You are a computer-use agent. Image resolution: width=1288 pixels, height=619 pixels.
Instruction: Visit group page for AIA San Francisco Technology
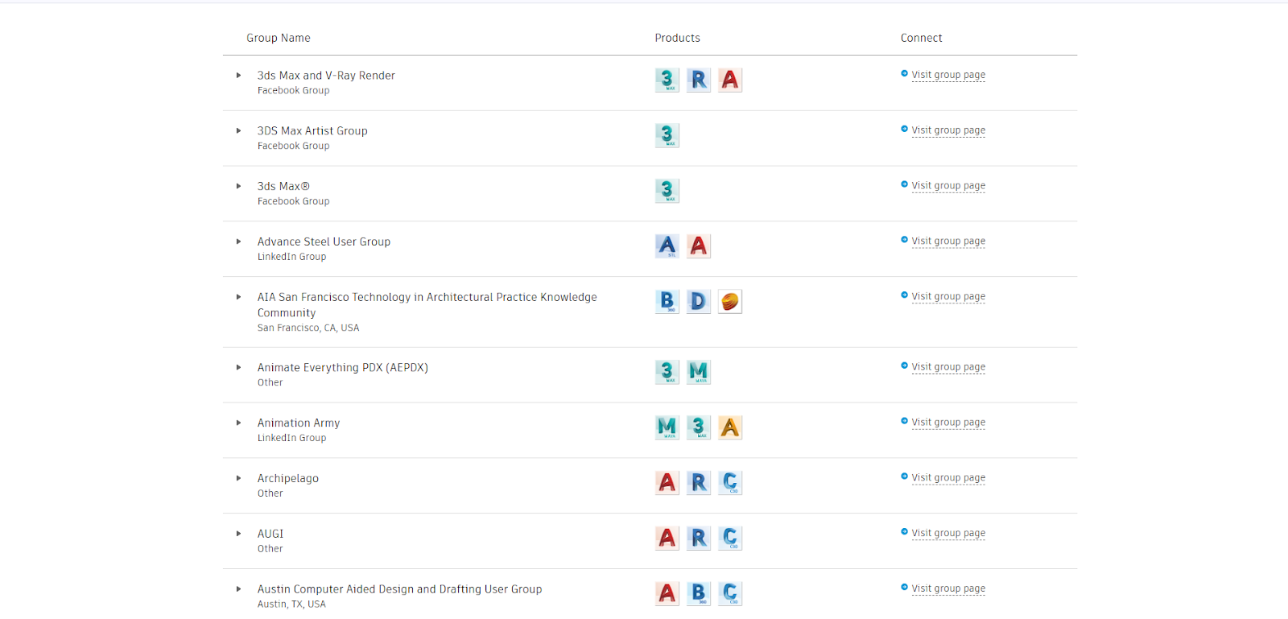pos(948,297)
